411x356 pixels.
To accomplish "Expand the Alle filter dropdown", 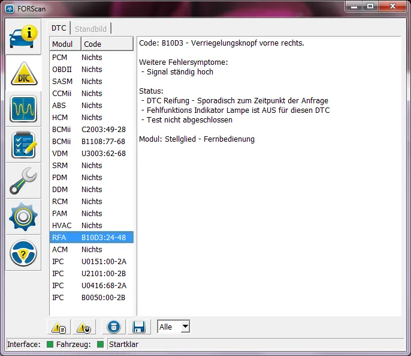I will (x=185, y=327).
